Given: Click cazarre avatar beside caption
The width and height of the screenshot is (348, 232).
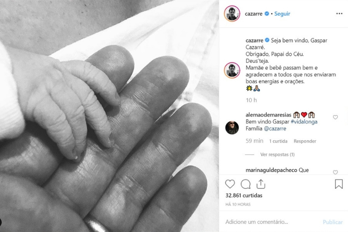Looking at the screenshot, I should pyautogui.click(x=232, y=70).
